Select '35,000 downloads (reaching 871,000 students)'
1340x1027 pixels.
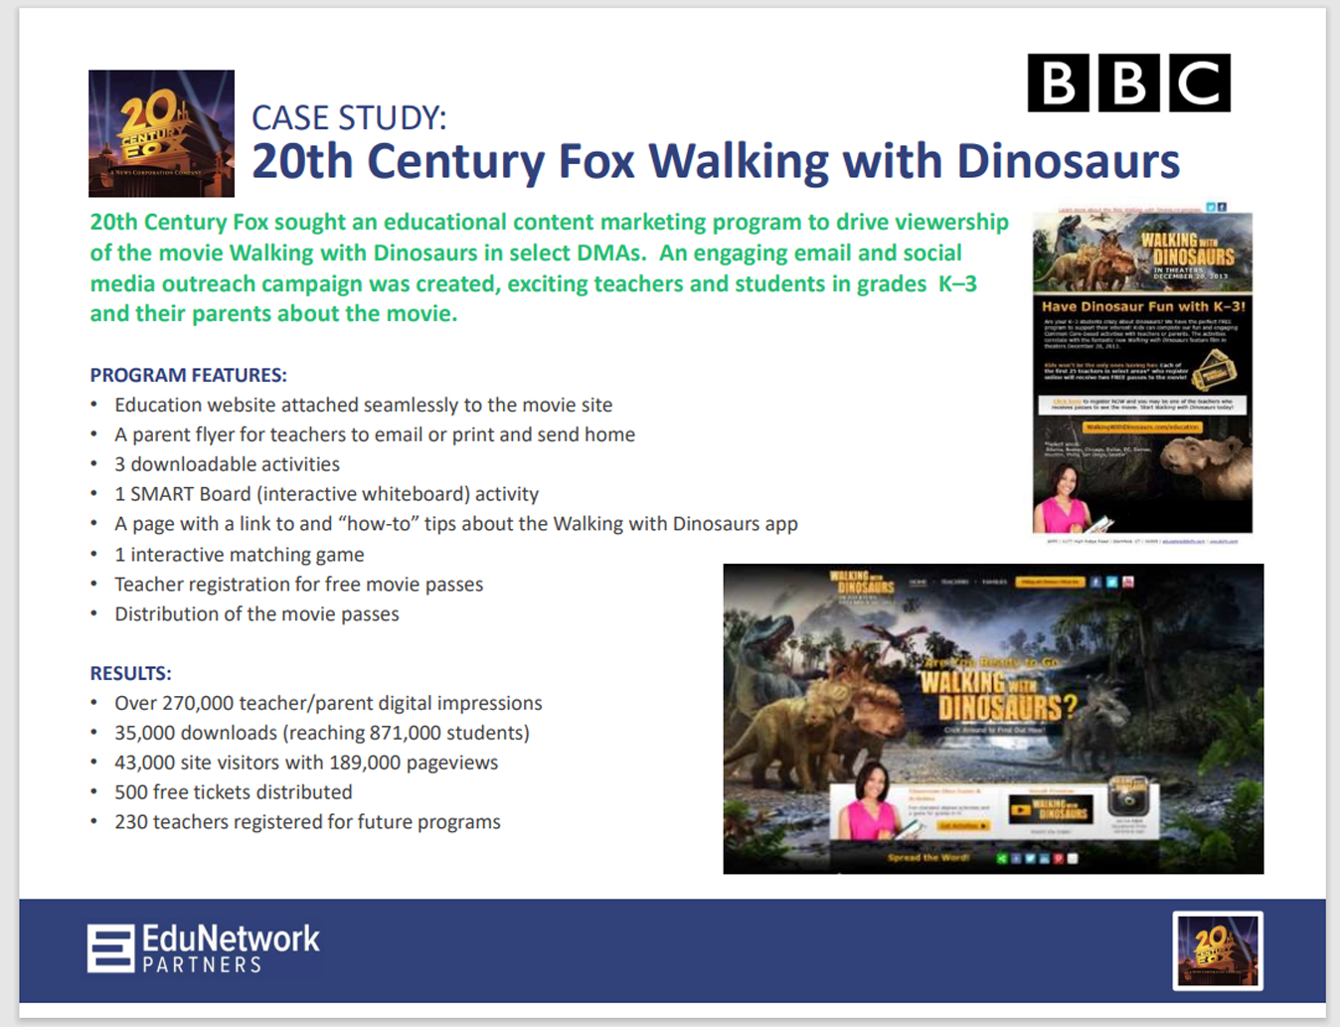(322, 733)
